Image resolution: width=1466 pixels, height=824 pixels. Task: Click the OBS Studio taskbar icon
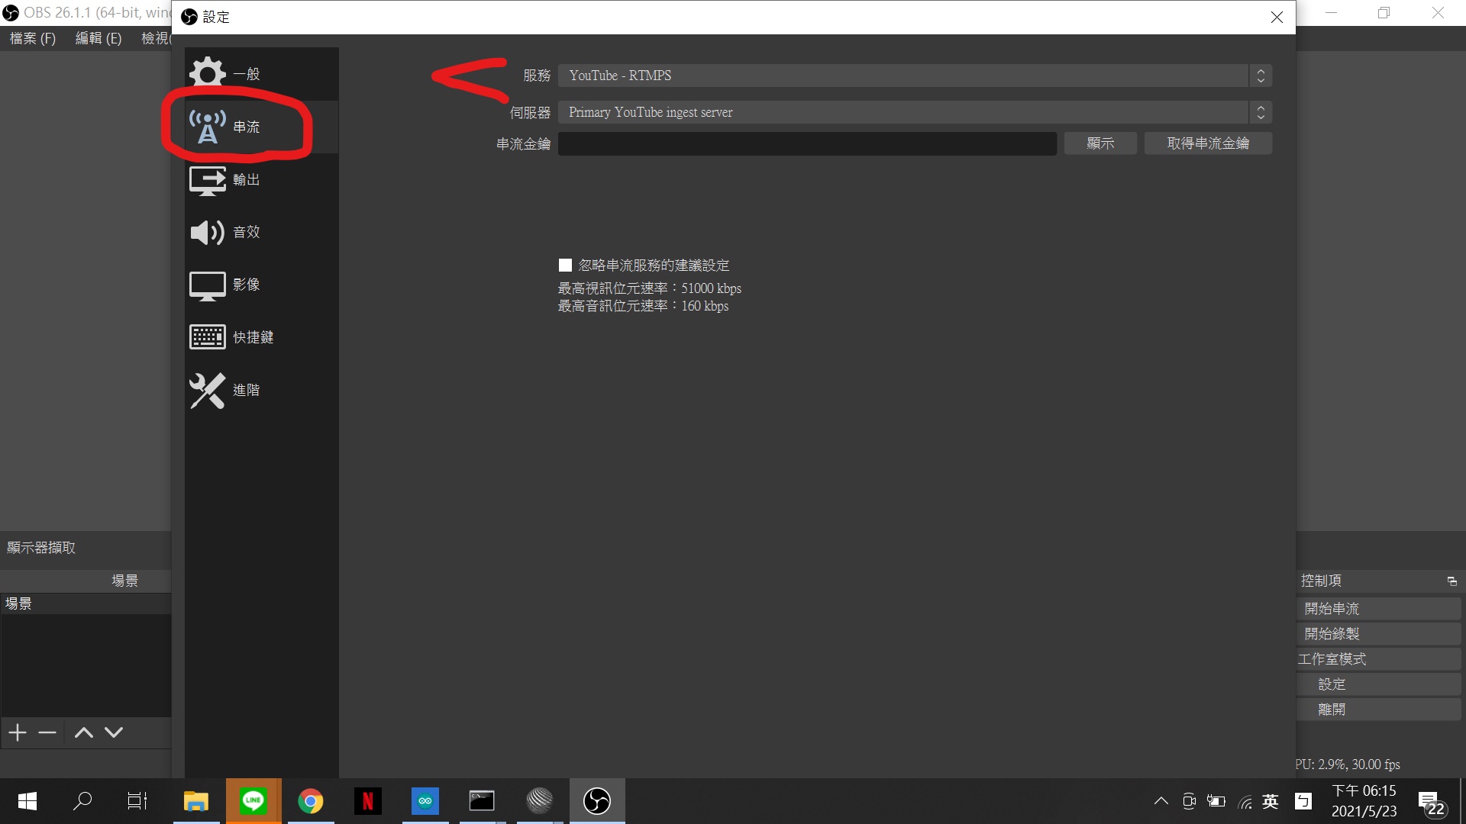(x=597, y=801)
